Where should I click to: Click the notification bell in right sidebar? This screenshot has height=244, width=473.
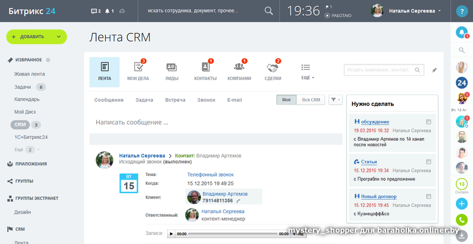(462, 32)
